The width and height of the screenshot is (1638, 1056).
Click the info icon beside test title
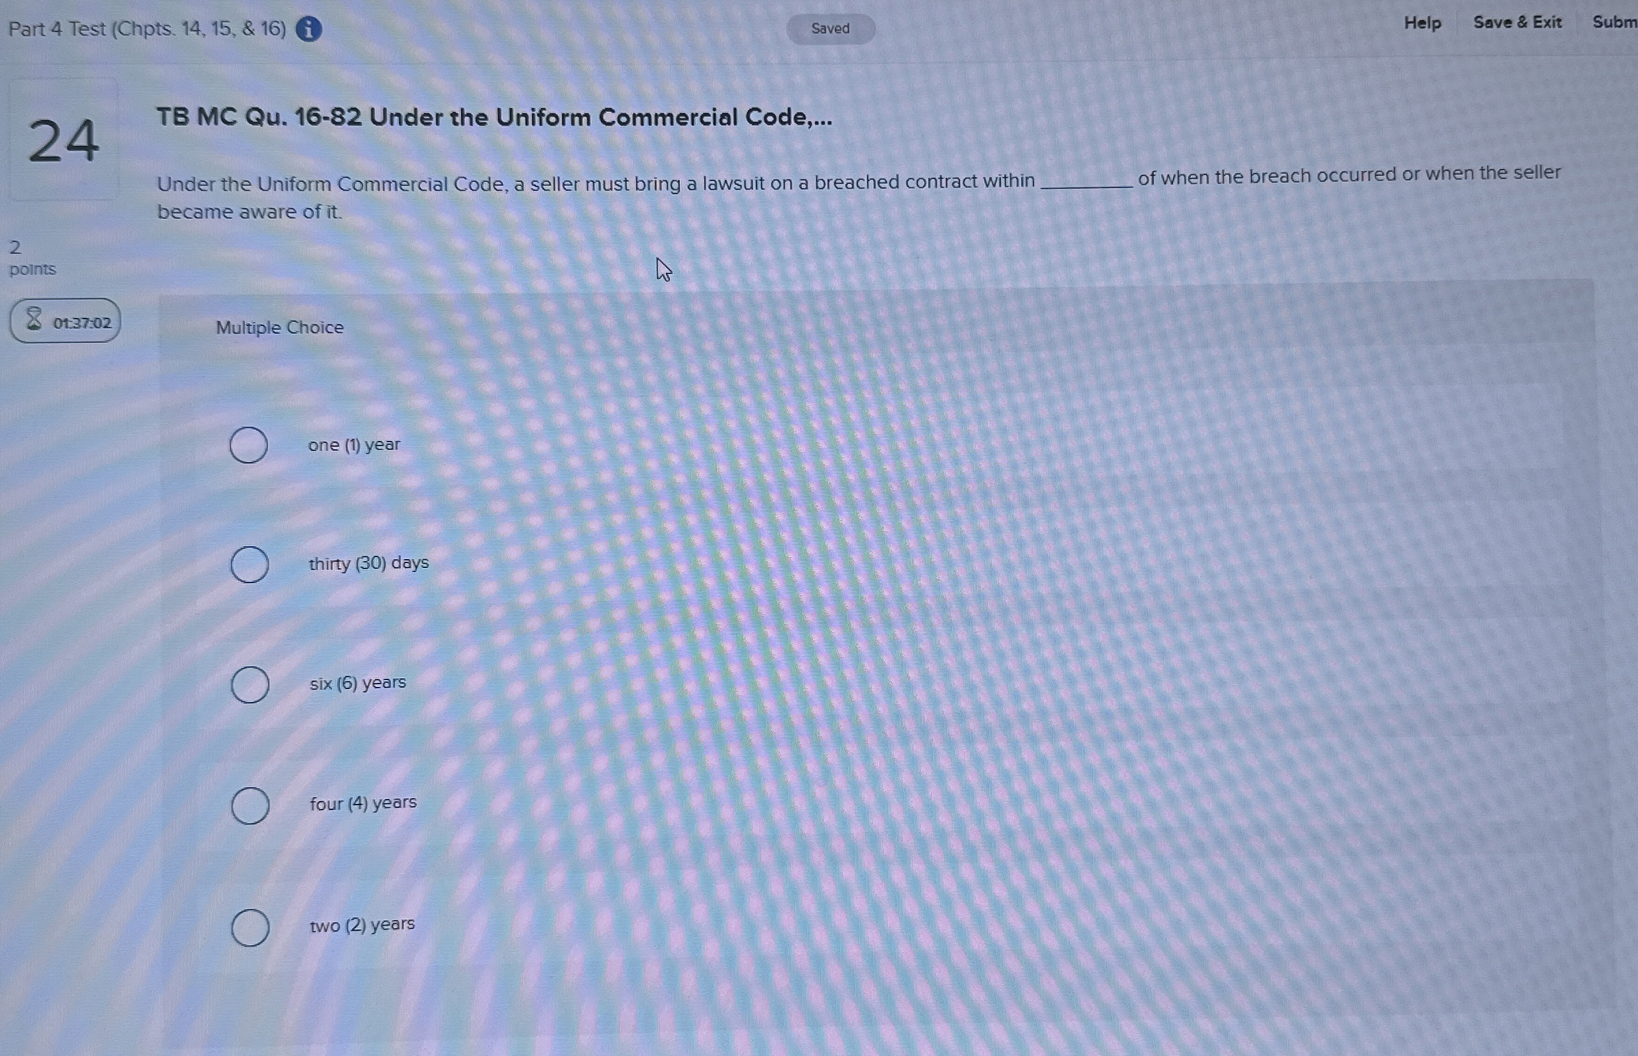tap(308, 29)
